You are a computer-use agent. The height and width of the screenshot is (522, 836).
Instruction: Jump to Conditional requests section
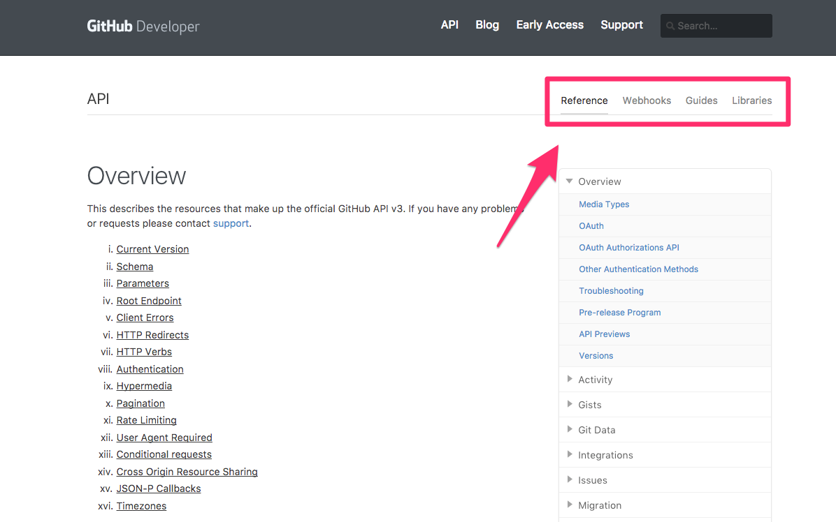tap(164, 454)
